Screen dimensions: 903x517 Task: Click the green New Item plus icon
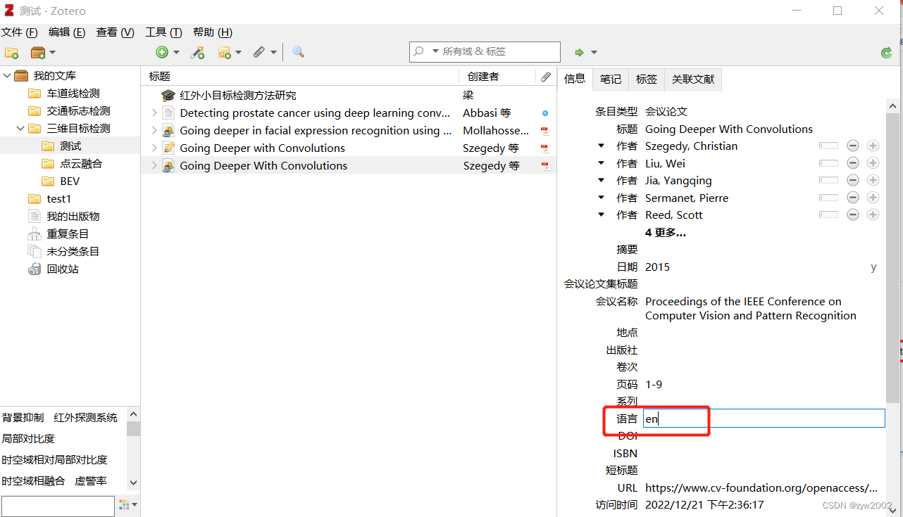162,52
